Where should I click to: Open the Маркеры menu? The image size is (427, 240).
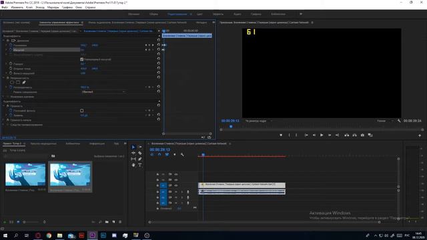[53, 7]
